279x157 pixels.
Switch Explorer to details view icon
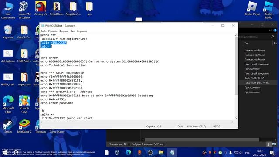point(268,144)
